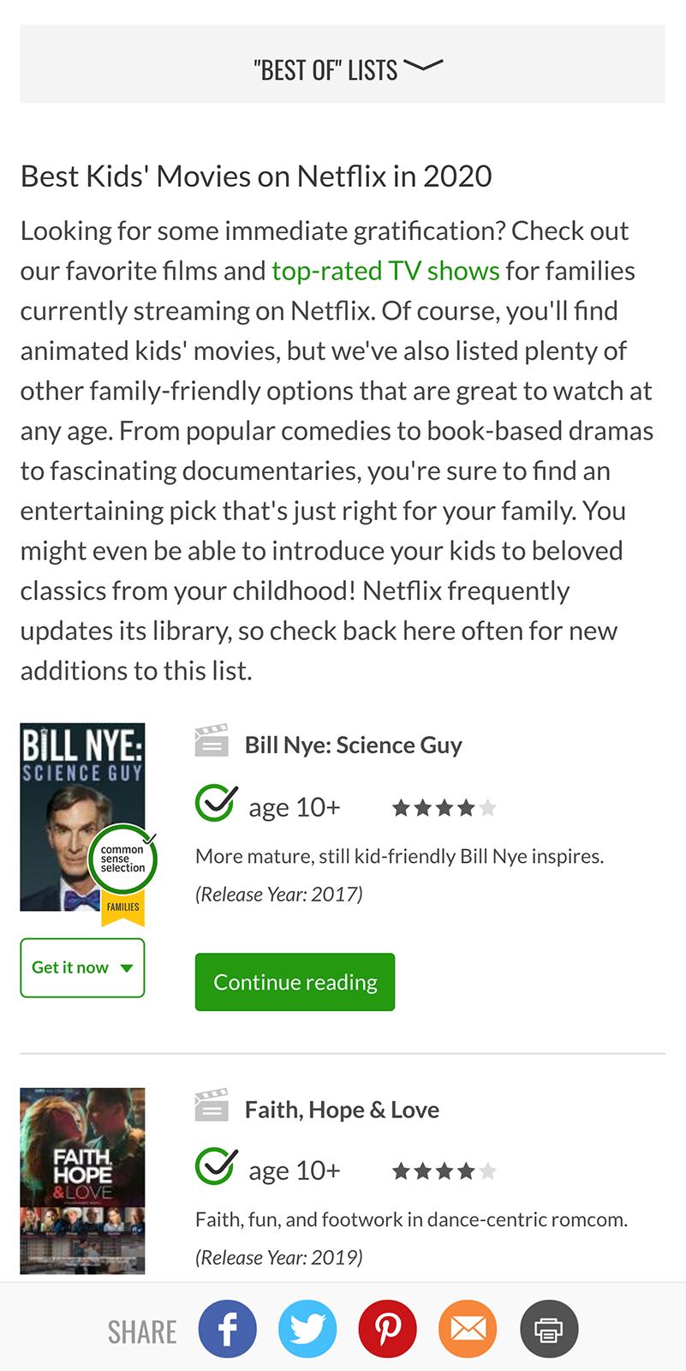
Task: Share the article on Twitter
Action: point(308,1328)
